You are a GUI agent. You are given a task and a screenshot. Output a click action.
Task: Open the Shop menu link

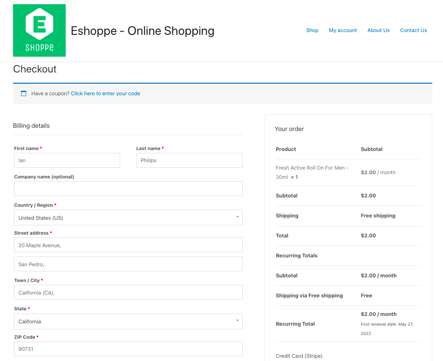click(312, 30)
